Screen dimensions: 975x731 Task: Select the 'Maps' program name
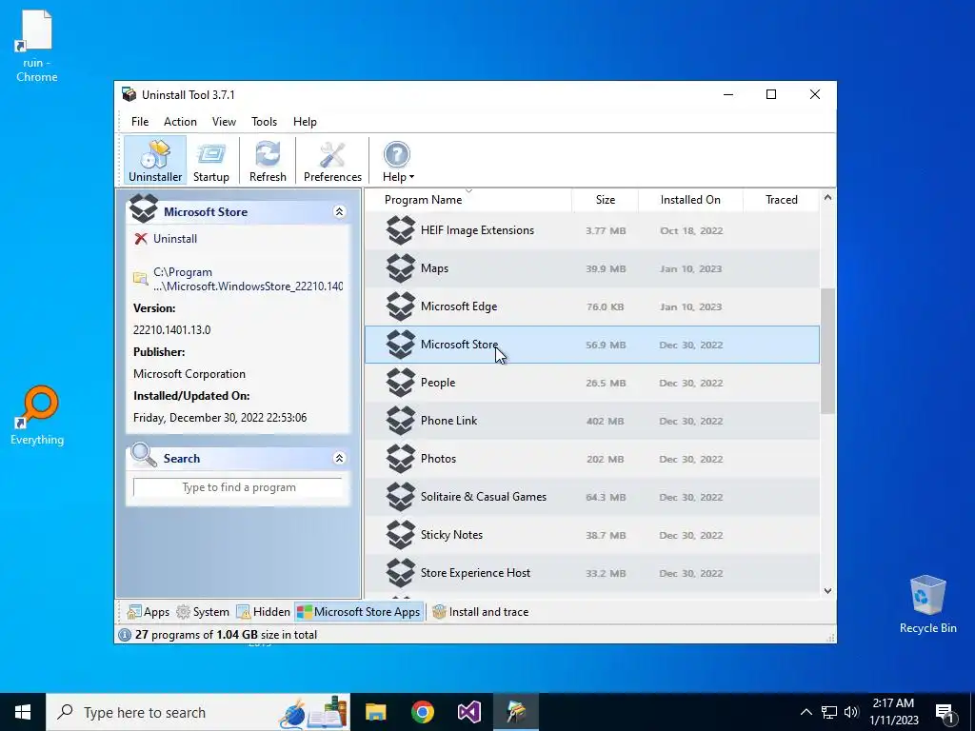click(434, 268)
